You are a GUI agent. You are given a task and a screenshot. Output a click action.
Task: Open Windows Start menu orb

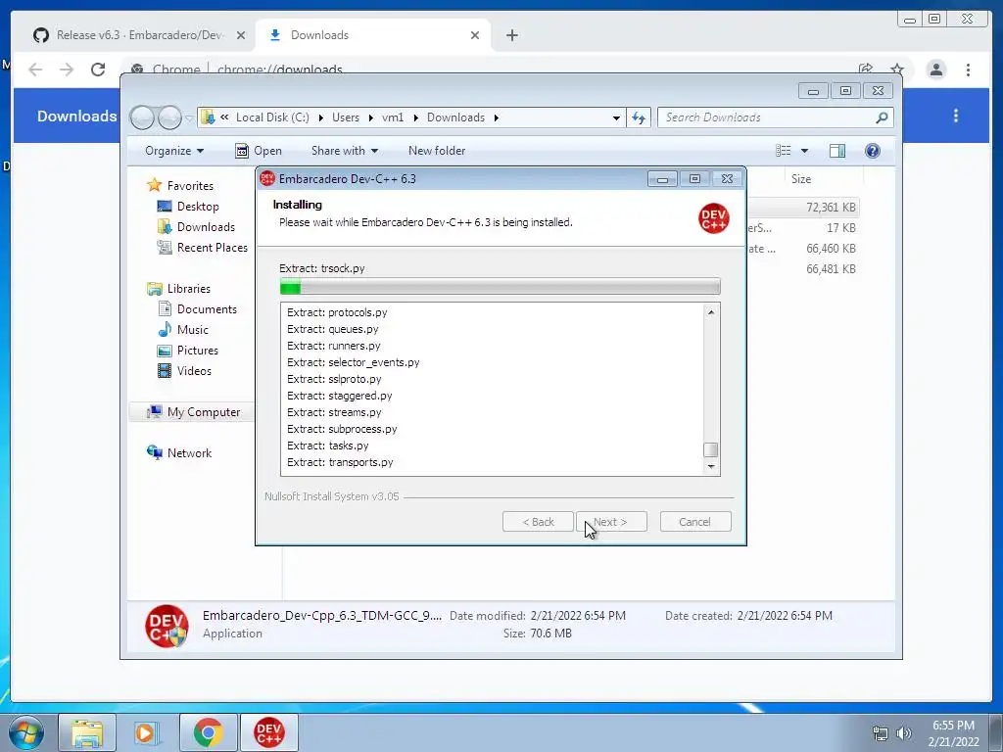(x=26, y=732)
